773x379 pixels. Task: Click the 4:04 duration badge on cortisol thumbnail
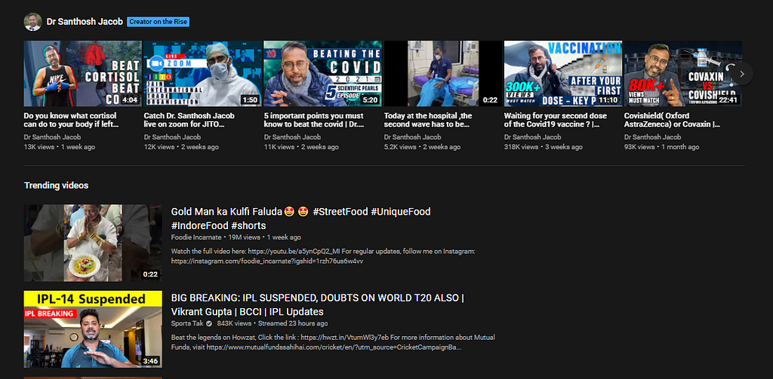click(130, 100)
